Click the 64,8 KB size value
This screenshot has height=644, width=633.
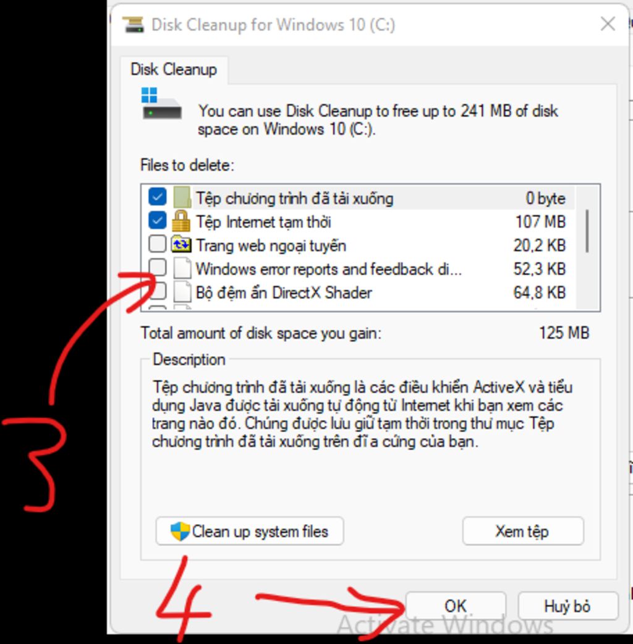click(540, 292)
